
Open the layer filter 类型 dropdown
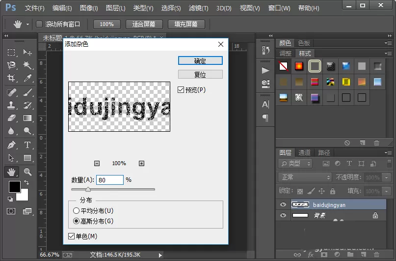tap(295, 164)
